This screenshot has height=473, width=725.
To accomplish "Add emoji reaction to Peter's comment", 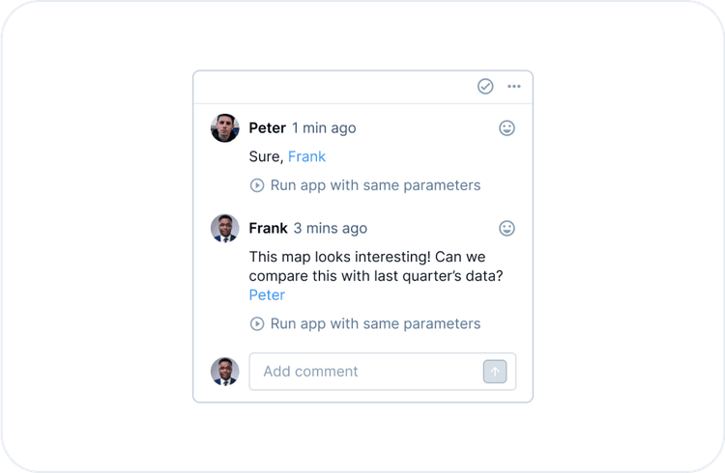I will [x=507, y=127].
